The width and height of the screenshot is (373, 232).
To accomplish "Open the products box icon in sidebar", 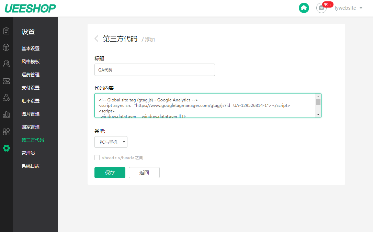I will coord(7,47).
